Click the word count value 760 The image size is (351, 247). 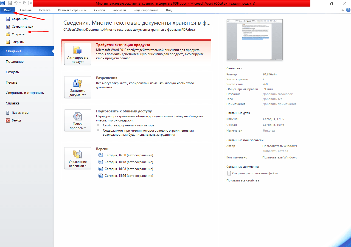coord(265,84)
